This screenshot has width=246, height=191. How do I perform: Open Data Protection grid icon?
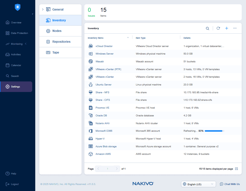[7, 33]
